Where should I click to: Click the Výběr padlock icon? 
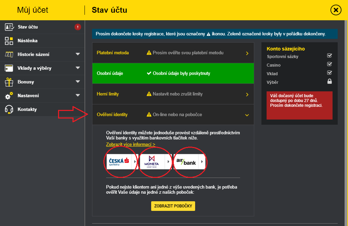pyautogui.click(x=329, y=82)
